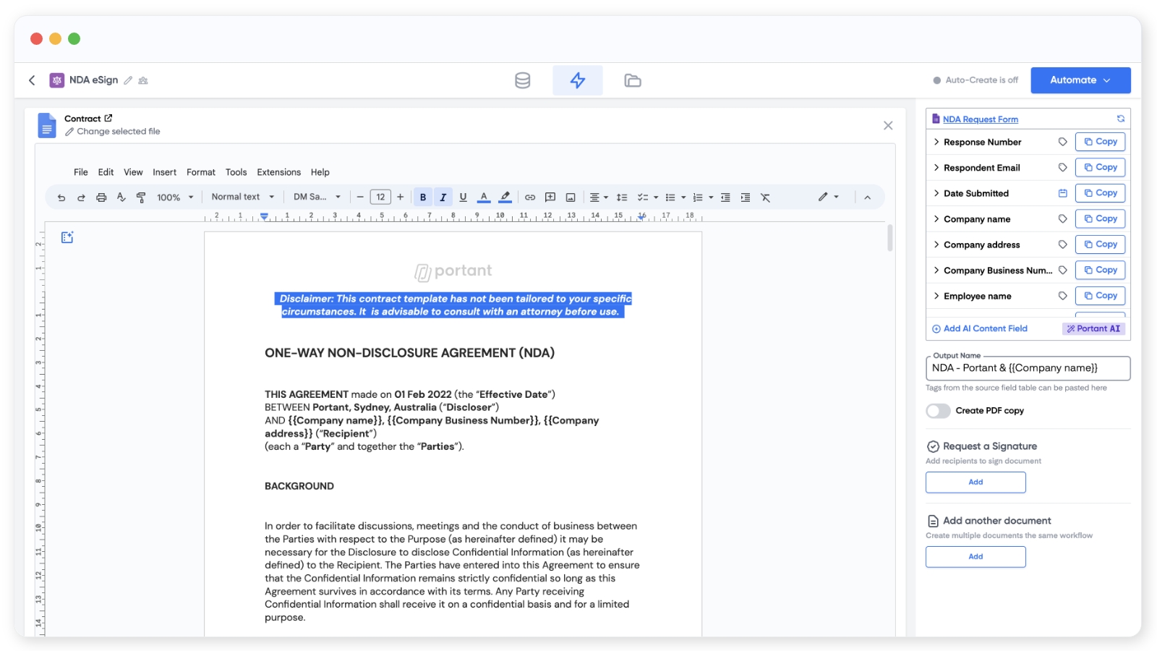The image size is (1157, 651).
Task: Refresh the NDA Request Form source
Action: point(1120,119)
